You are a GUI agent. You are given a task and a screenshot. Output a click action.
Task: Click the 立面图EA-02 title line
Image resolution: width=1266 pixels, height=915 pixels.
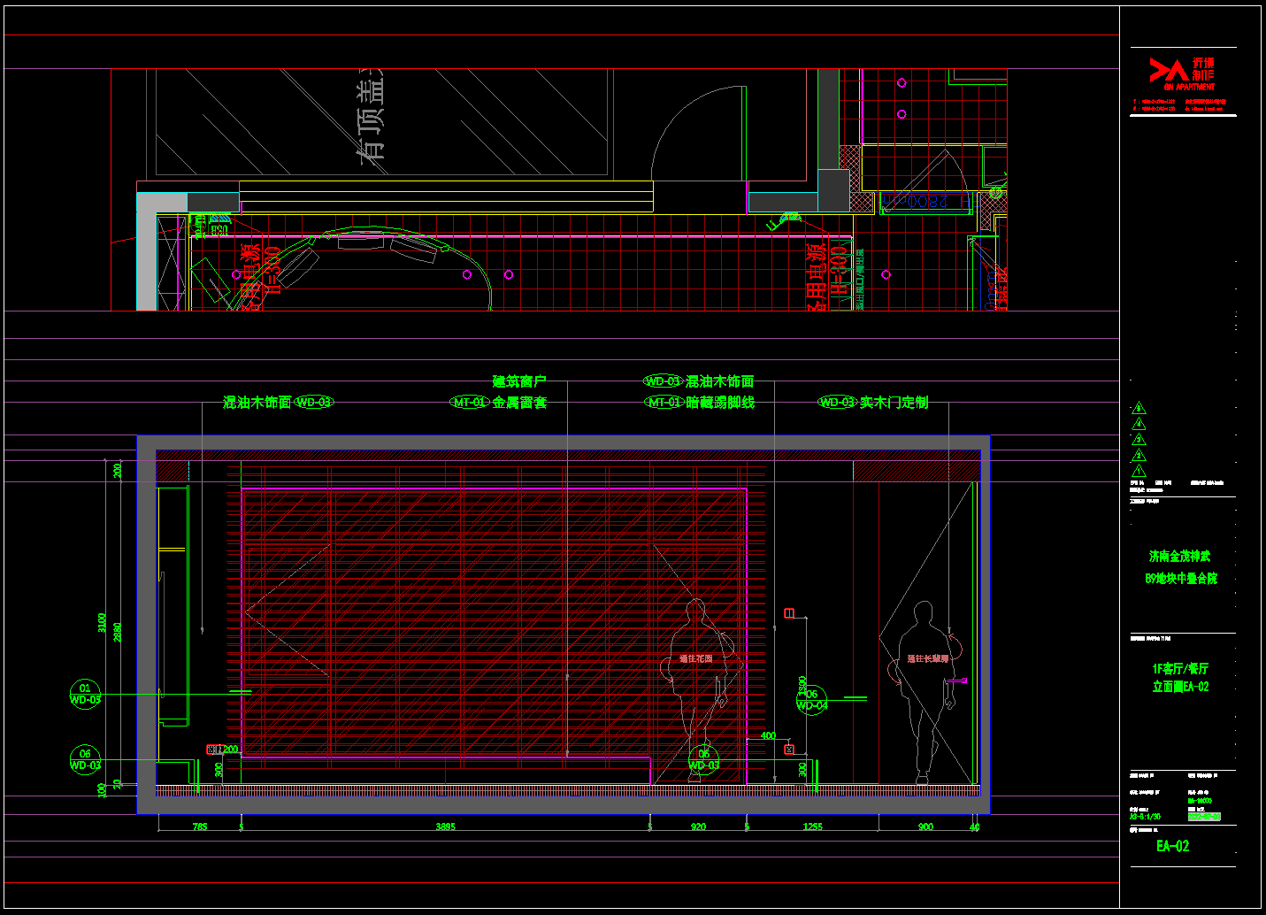(x=1180, y=687)
